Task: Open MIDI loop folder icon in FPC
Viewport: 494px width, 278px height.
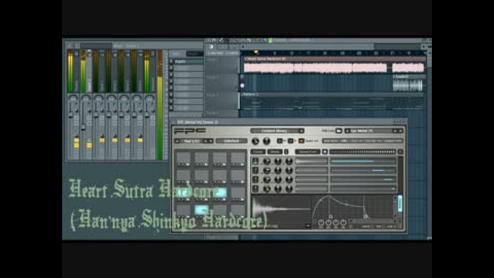Action: (339, 130)
